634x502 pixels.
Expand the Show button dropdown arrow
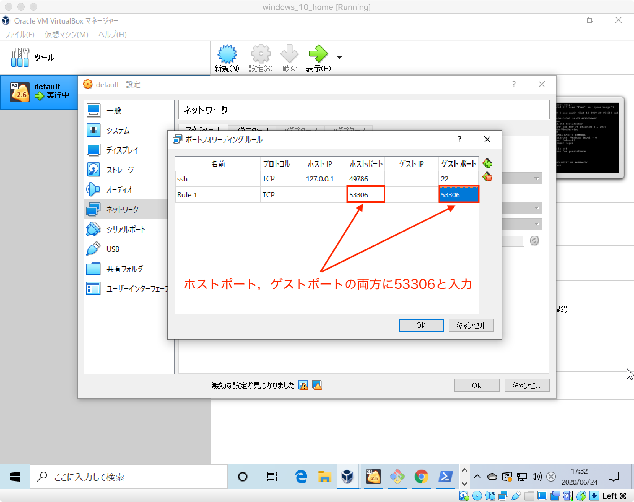340,58
